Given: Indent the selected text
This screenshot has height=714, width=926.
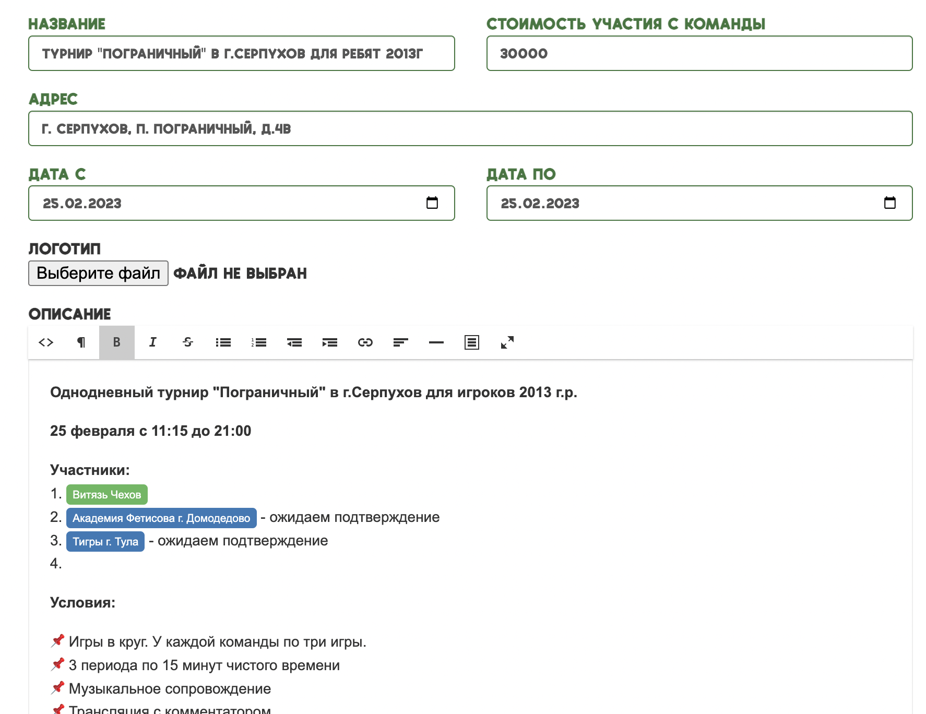Looking at the screenshot, I should tap(330, 342).
